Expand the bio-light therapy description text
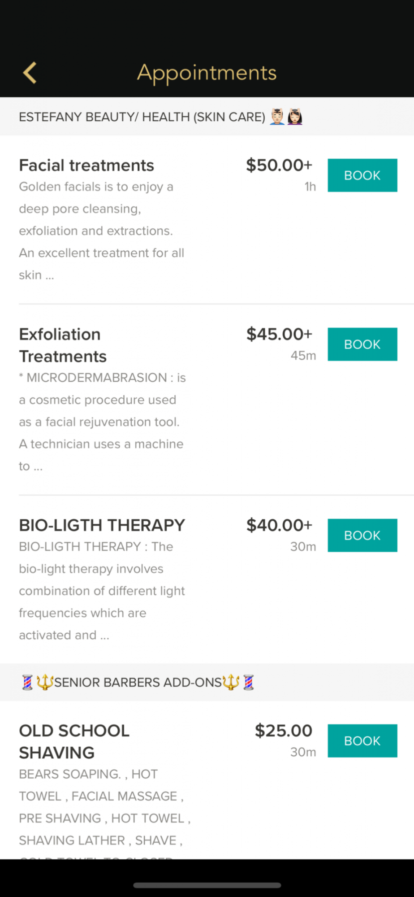 pyautogui.click(x=102, y=591)
